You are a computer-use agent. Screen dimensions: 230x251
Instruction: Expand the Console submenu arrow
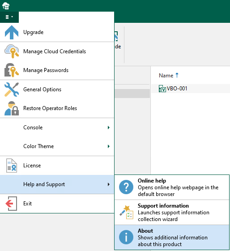point(109,128)
